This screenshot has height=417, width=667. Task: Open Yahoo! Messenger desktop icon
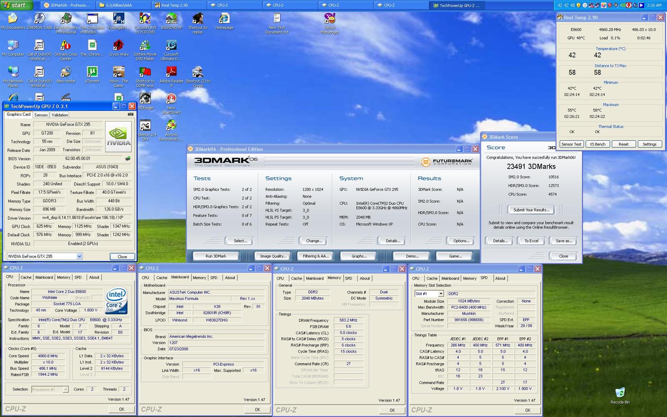click(330, 24)
